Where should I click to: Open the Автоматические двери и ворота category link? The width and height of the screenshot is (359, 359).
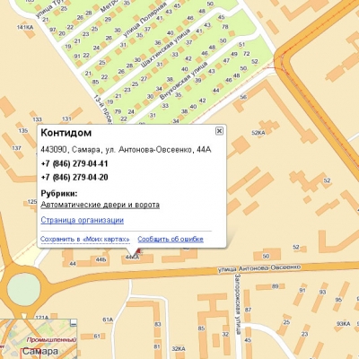coord(100,205)
